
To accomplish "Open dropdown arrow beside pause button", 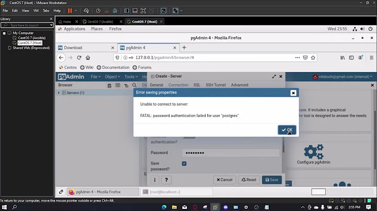I will coord(76,10).
